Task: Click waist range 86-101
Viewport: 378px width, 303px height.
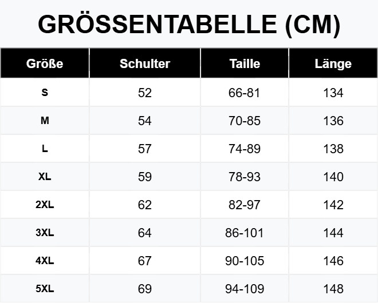Action: [x=245, y=233]
